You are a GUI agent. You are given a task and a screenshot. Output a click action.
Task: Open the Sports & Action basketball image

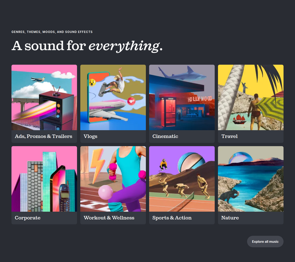tap(182, 179)
